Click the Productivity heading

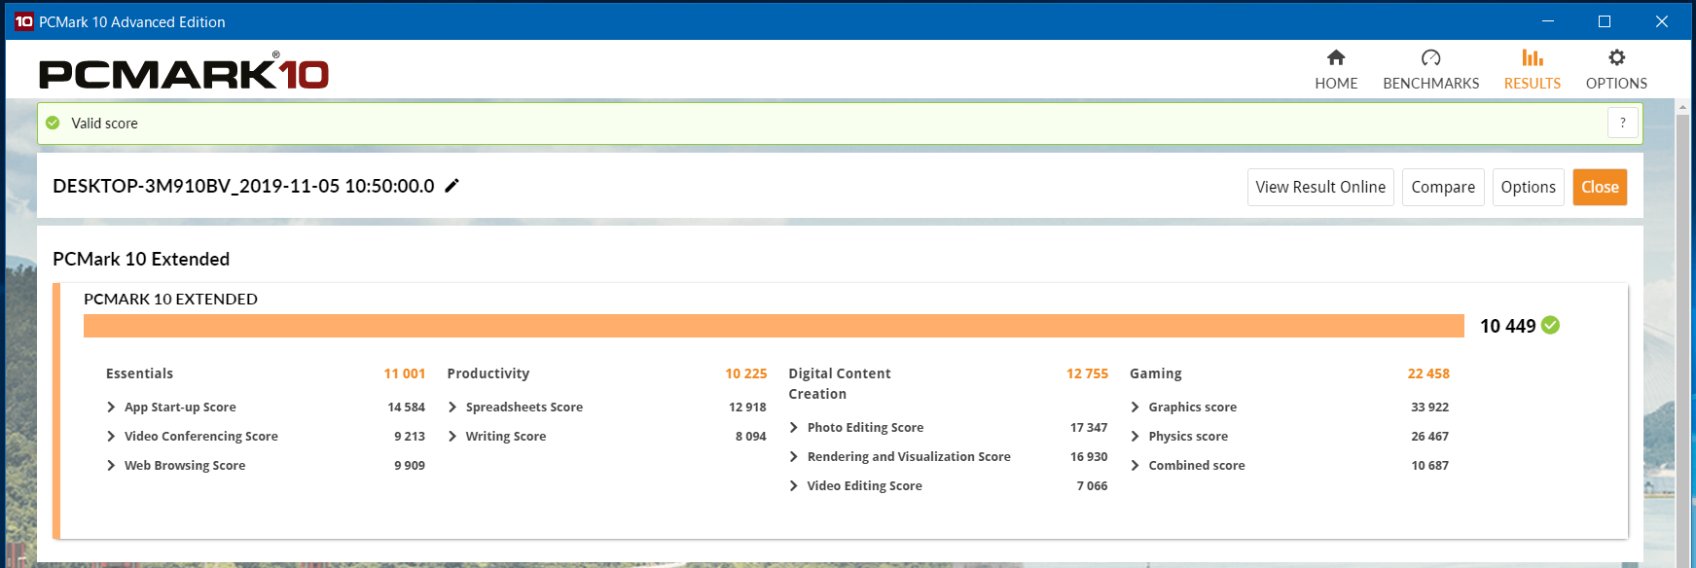coord(488,373)
